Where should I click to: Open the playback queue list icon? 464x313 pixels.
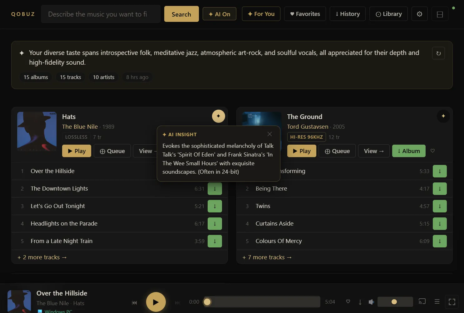tap(437, 301)
